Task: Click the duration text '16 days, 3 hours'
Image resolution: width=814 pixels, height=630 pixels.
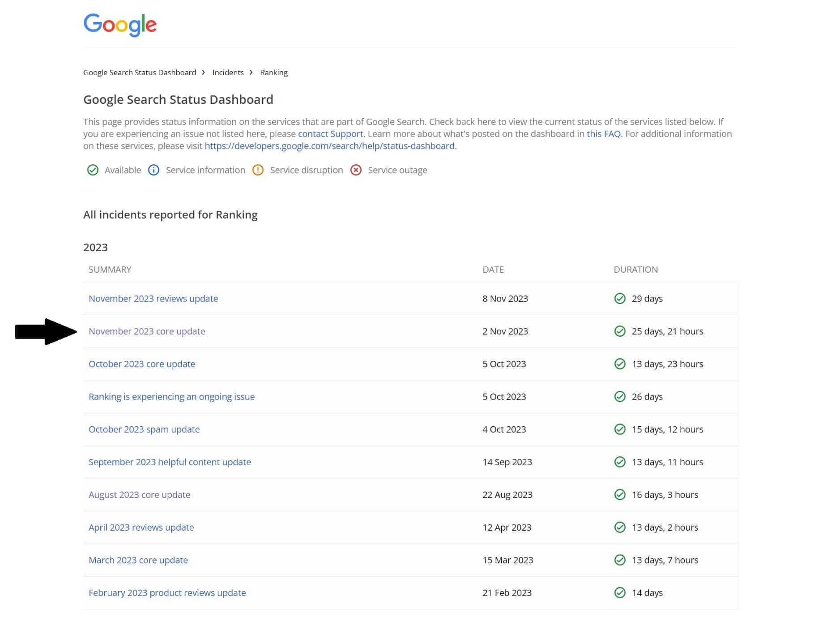Action: click(x=665, y=495)
